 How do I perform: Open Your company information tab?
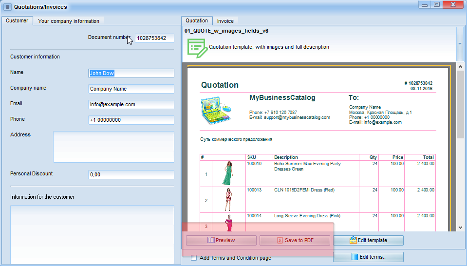pyautogui.click(x=69, y=21)
